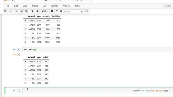
Task: Open the Help menu
Action: [x=78, y=6]
